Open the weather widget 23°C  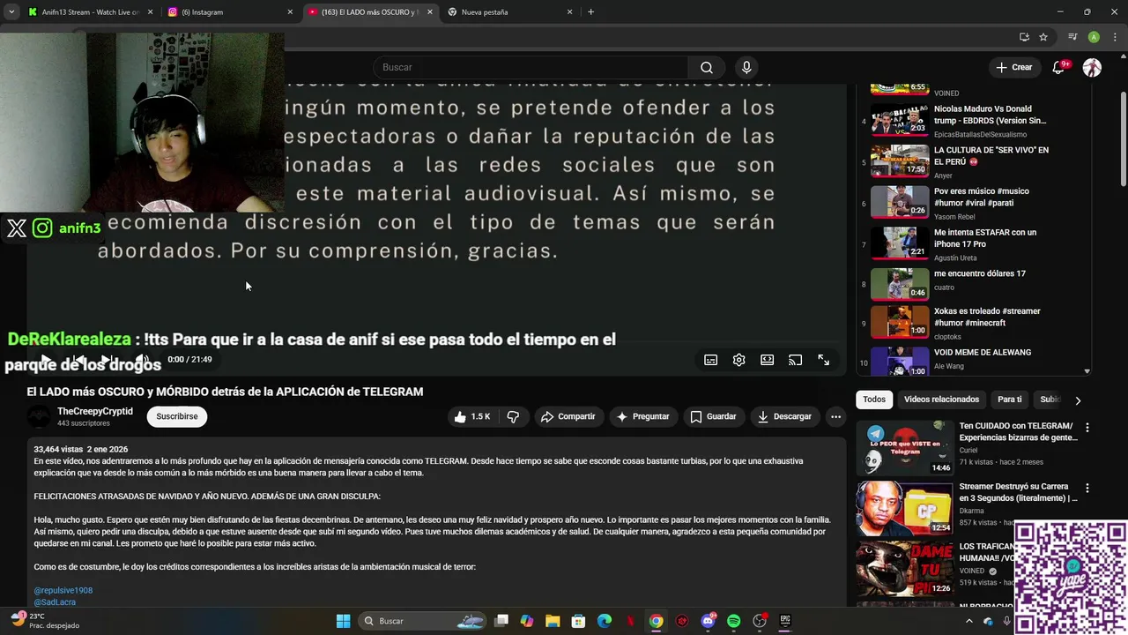[x=44, y=621]
